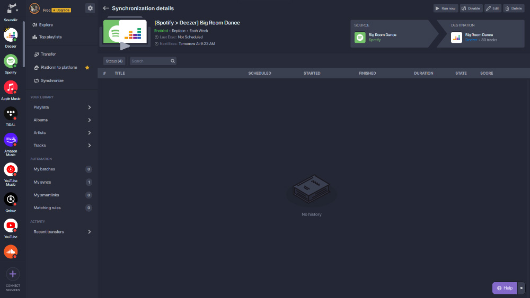Click the sidebar scrollbar

24,44
